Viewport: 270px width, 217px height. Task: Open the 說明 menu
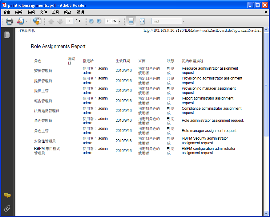coord(80,12)
